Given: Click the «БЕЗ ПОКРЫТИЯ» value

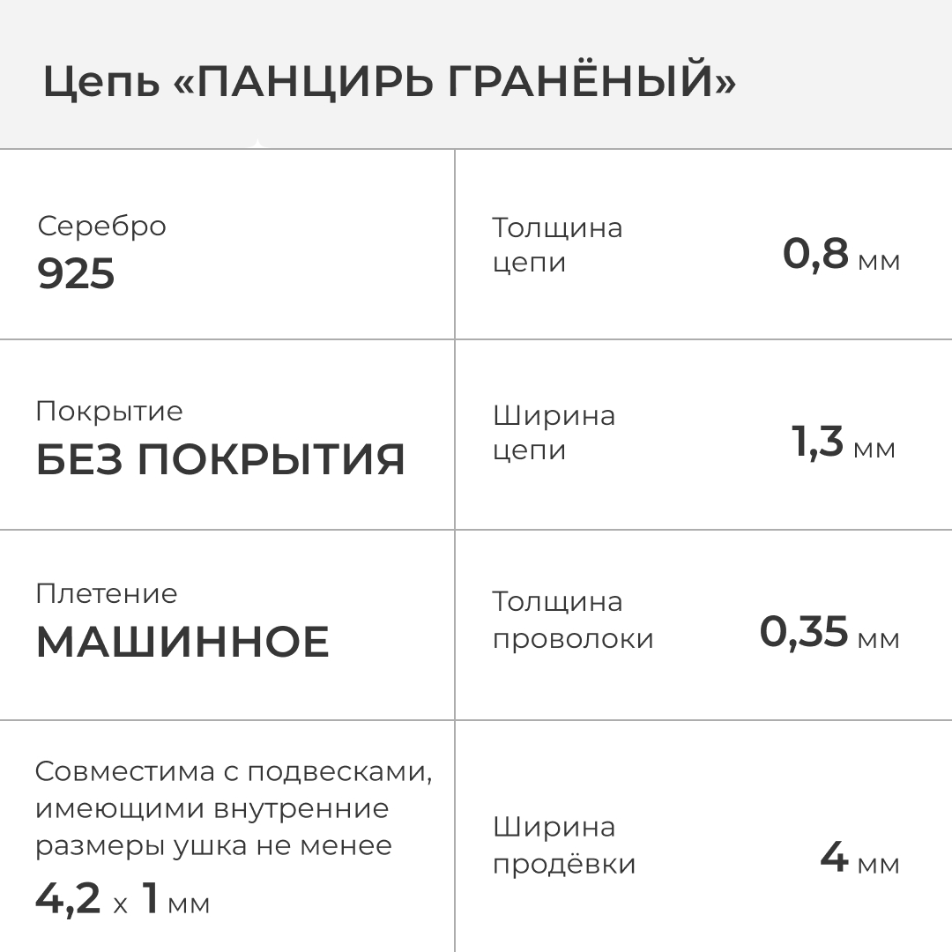Looking at the screenshot, I should click(x=220, y=459).
